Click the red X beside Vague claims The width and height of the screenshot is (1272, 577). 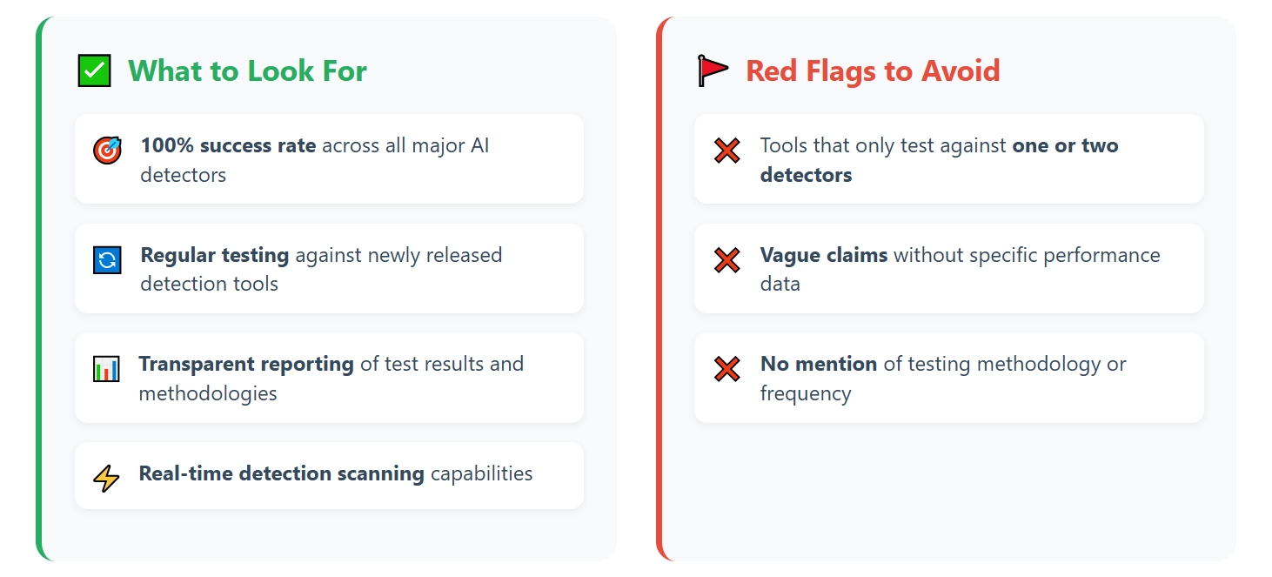point(726,259)
